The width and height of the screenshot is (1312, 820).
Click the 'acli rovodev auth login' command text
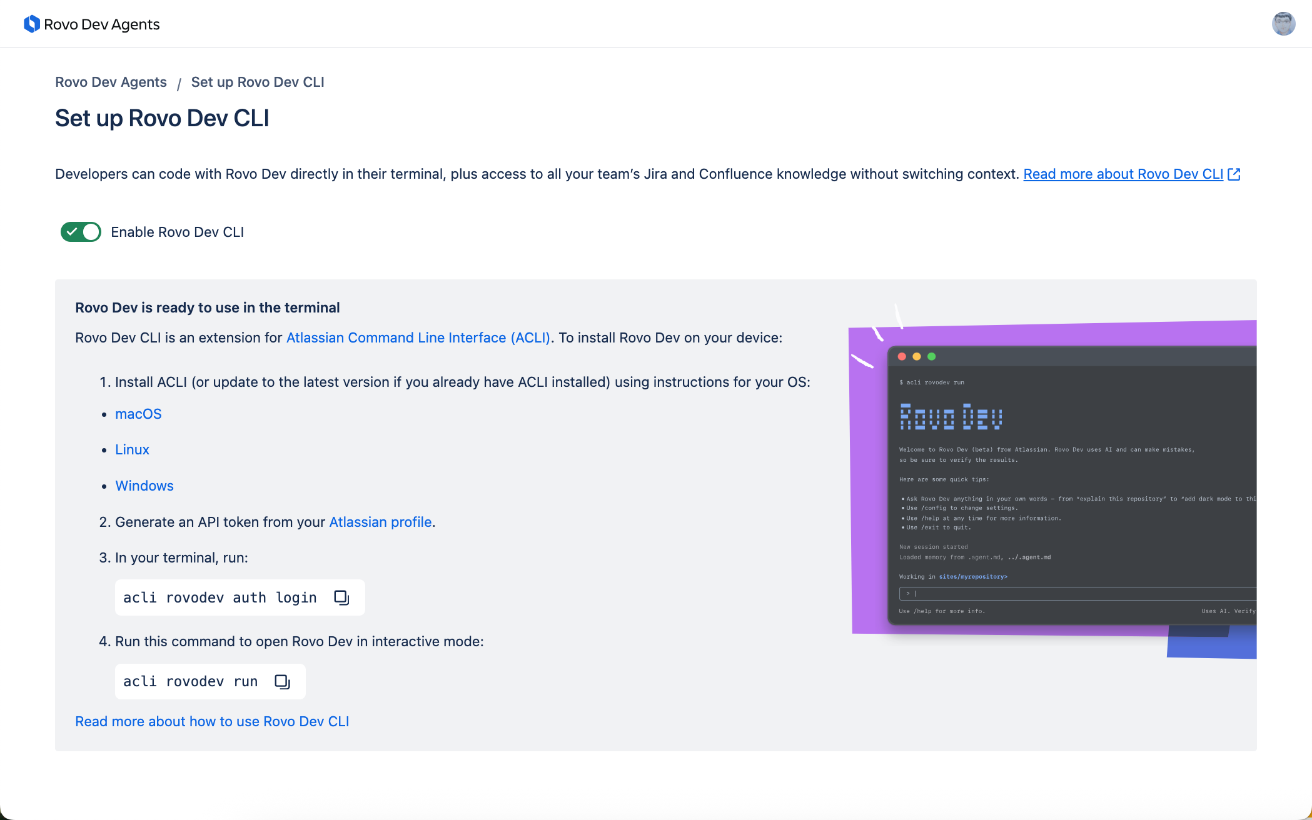(x=220, y=597)
